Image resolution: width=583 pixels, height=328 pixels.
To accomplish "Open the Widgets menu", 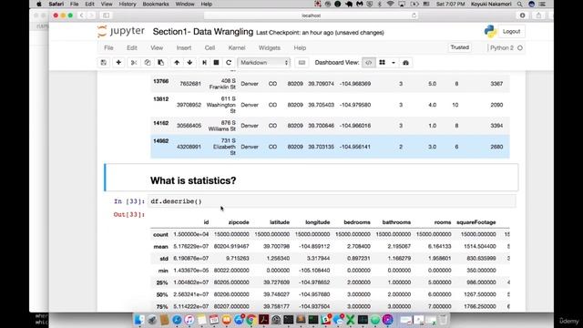I will click(x=270, y=47).
